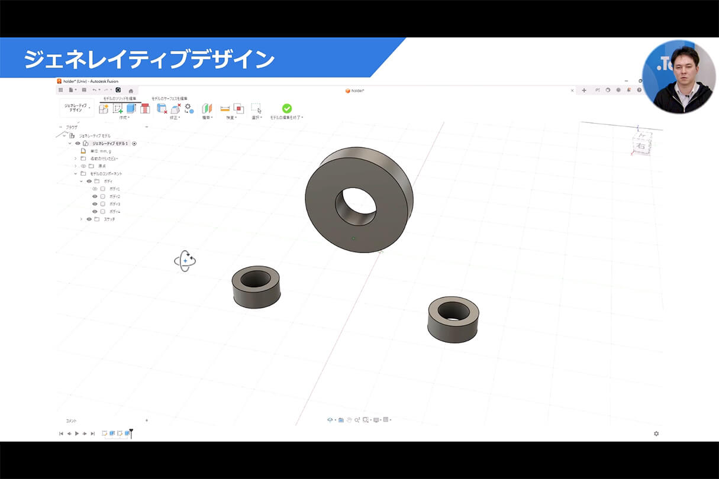719x479 pixels.
Task: Open the Grid and Snaps settings icon
Action: coord(386,420)
